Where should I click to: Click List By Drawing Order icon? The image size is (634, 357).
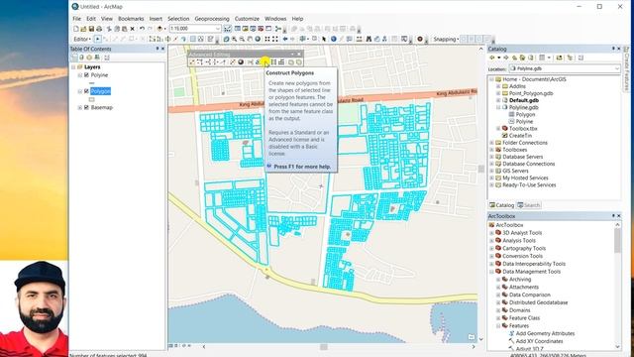74,58
